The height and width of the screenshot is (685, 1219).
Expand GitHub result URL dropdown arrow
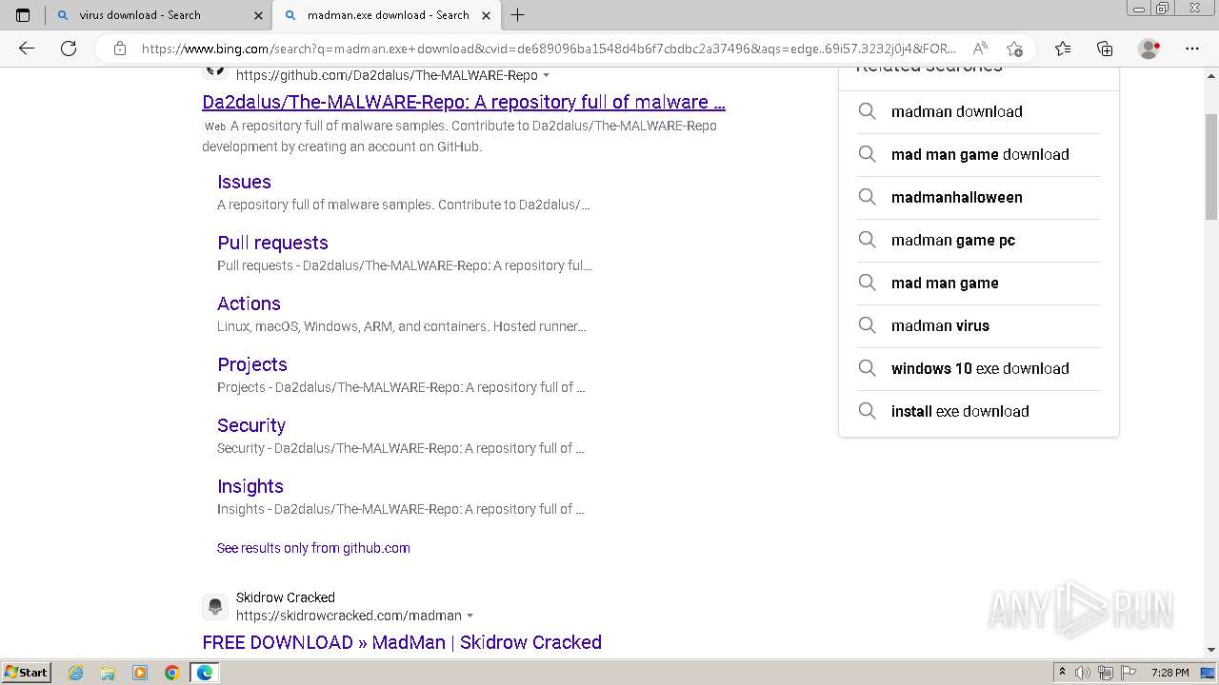point(546,75)
